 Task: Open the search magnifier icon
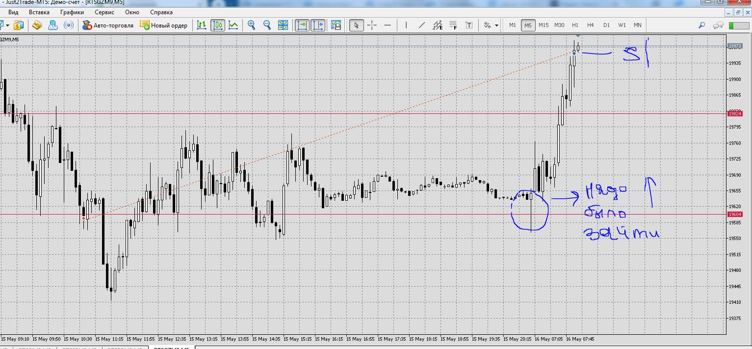[x=702, y=25]
